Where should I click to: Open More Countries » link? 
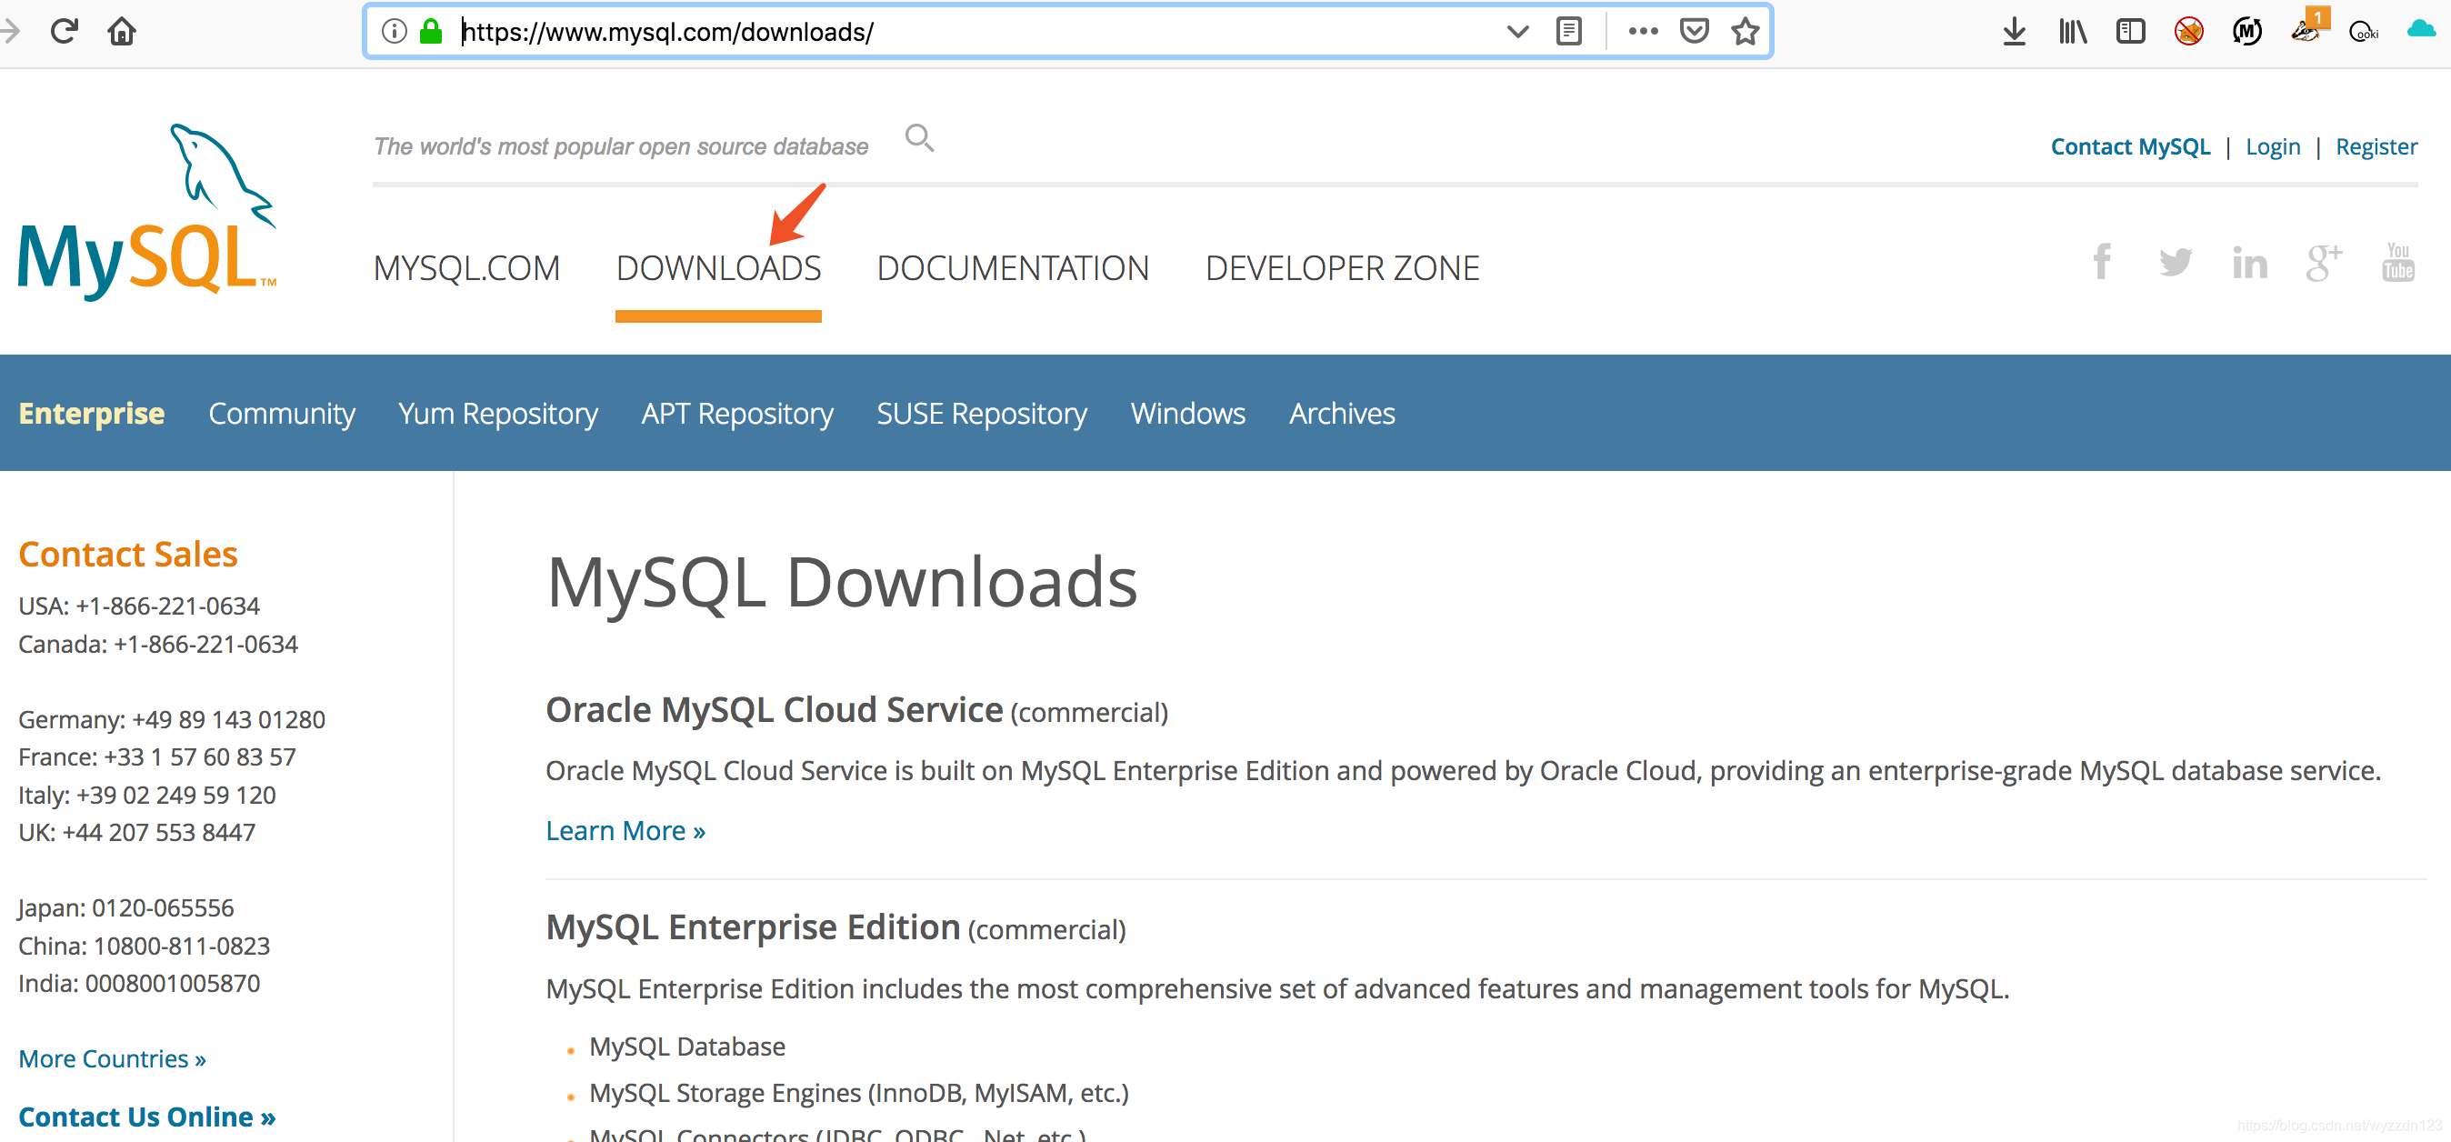(112, 1058)
